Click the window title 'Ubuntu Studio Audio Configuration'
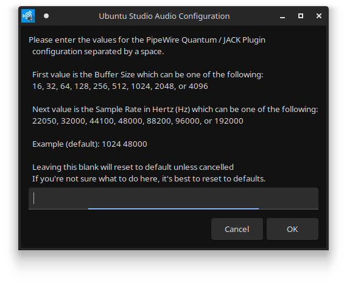The image size is (347, 288). pyautogui.click(x=164, y=16)
